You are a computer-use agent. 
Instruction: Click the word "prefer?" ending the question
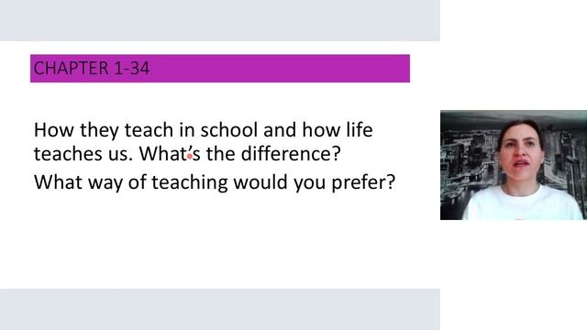(x=363, y=182)
